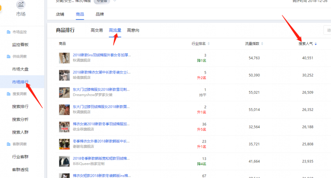Open product link 2018冬季新款韩版宽松短款羽绒棉
The height and width of the screenshot is (178, 331).
[101, 158]
